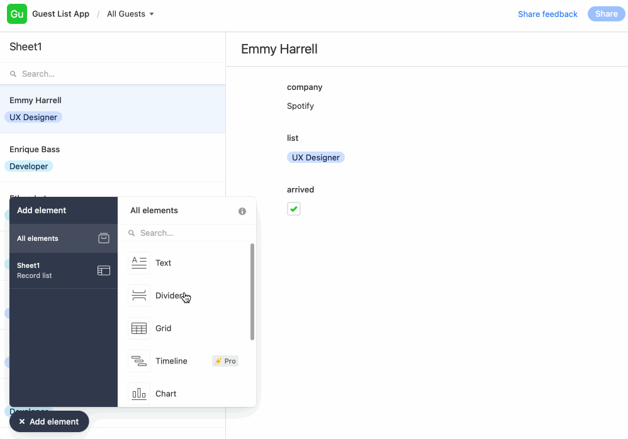Viewport: 628px width, 439px height.
Task: Select the Divider element icon
Action: point(139,295)
